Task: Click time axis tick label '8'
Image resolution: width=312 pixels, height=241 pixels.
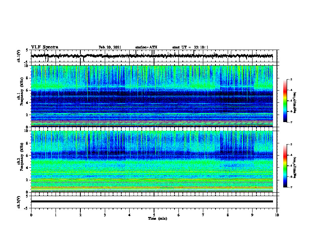Action: [x=228, y=215]
